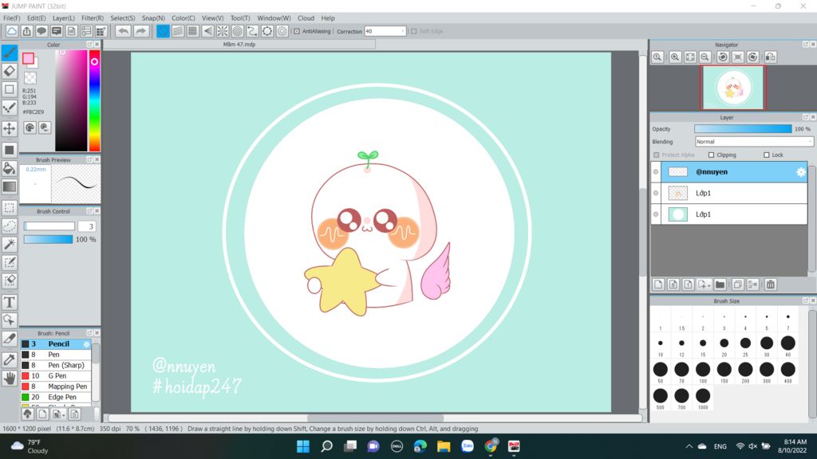
Task: Select the bottom Lớp1 layer with teal thumbnail
Action: (734, 214)
